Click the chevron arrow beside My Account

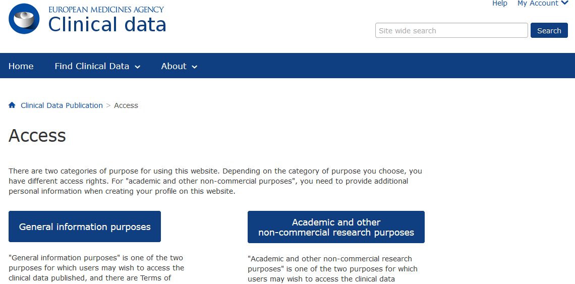564,4
